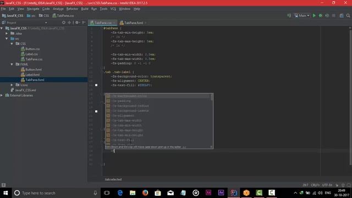Toggle tool window bars icon at the bottom-left
Viewport: 352px width, 198px height.
[x=3, y=185]
